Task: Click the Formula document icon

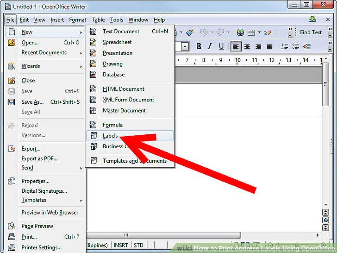Action: (x=94, y=125)
